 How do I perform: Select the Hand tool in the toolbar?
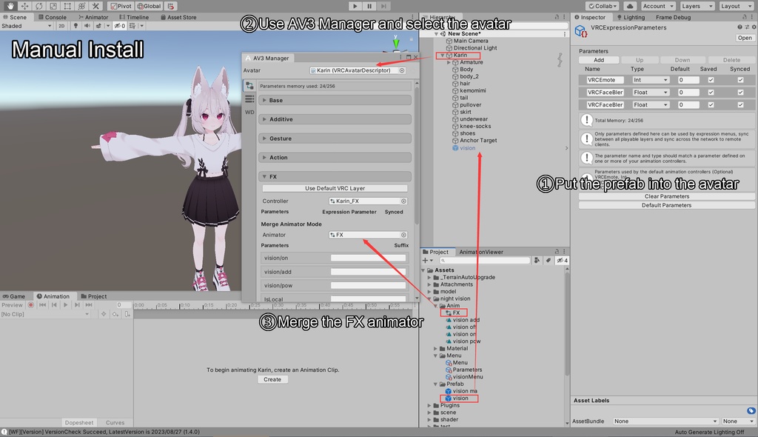[10, 6]
